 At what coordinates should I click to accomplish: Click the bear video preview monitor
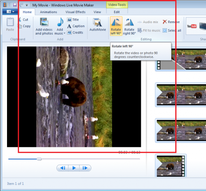pyautogui.click(x=74, y=97)
